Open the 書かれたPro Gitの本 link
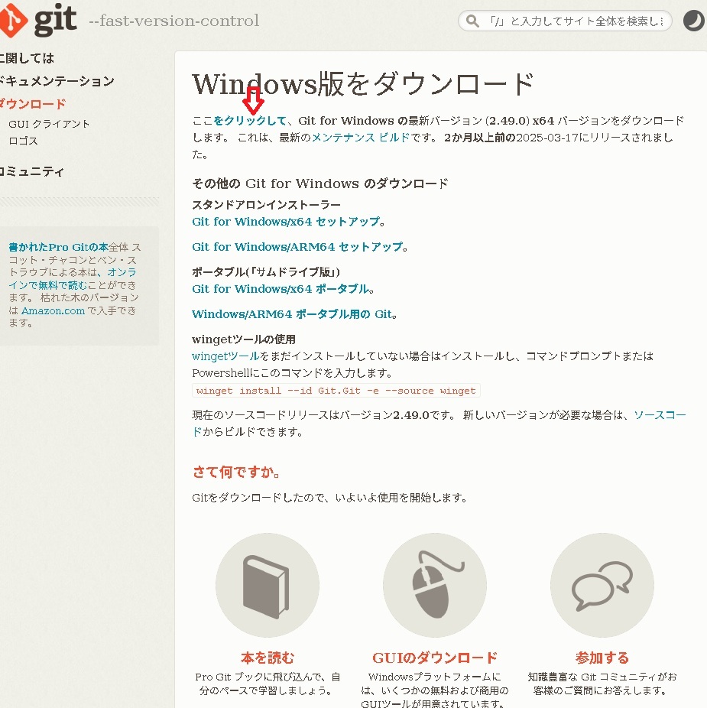This screenshot has height=708, width=707. pyautogui.click(x=59, y=247)
